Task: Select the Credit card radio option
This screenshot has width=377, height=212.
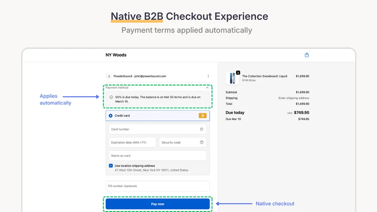Action: click(111, 115)
